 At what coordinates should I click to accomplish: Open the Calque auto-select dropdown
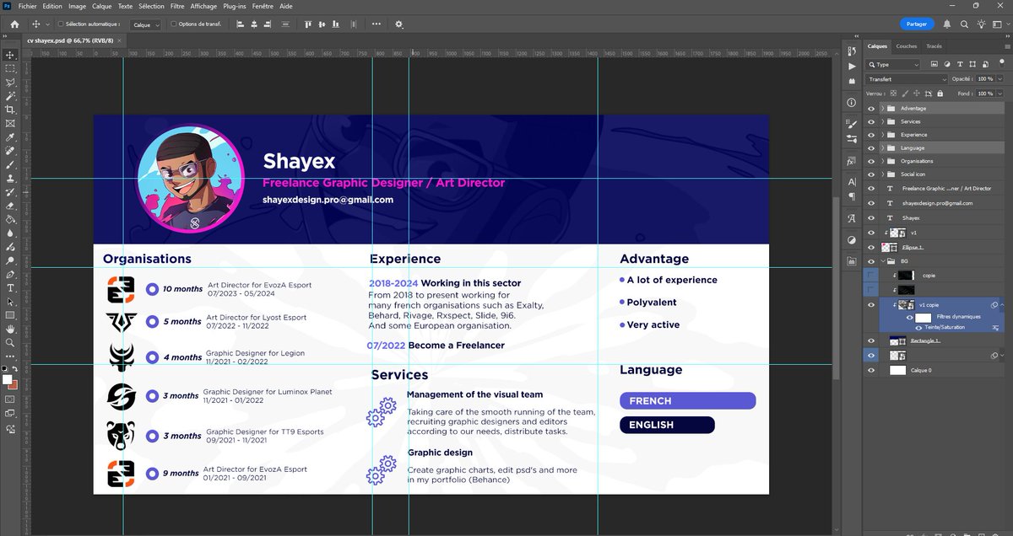[x=146, y=24]
